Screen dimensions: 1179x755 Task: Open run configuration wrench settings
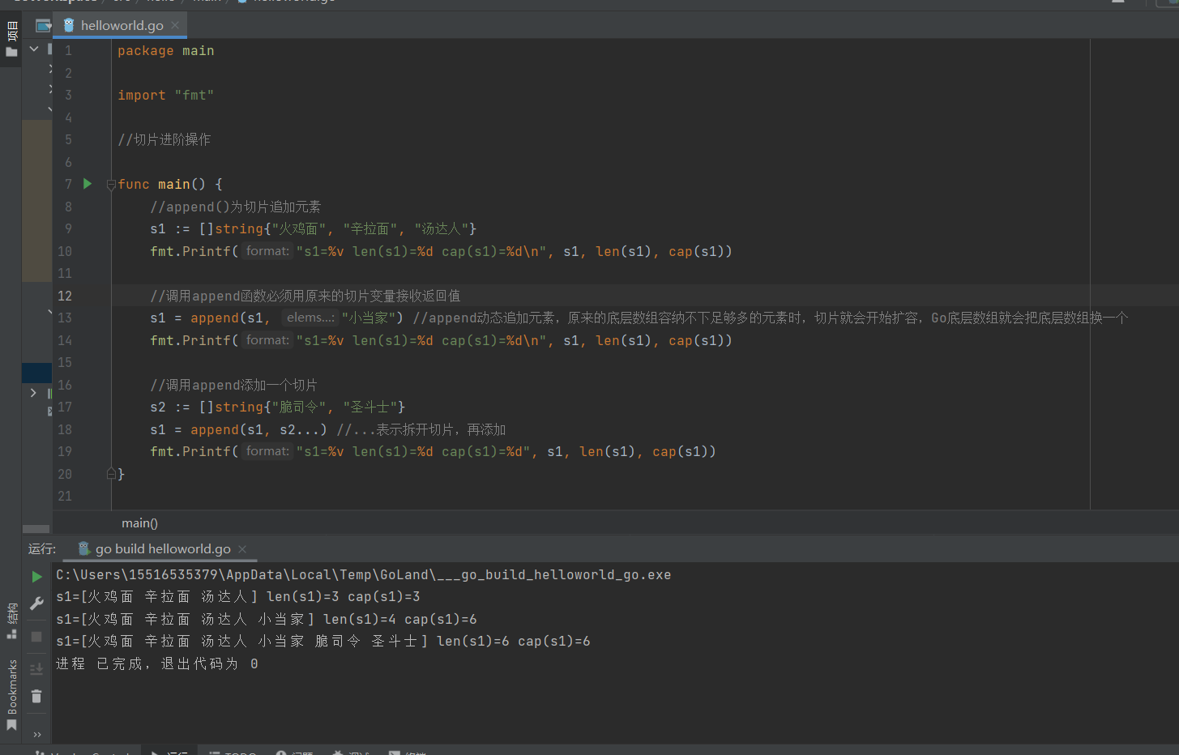pyautogui.click(x=36, y=604)
